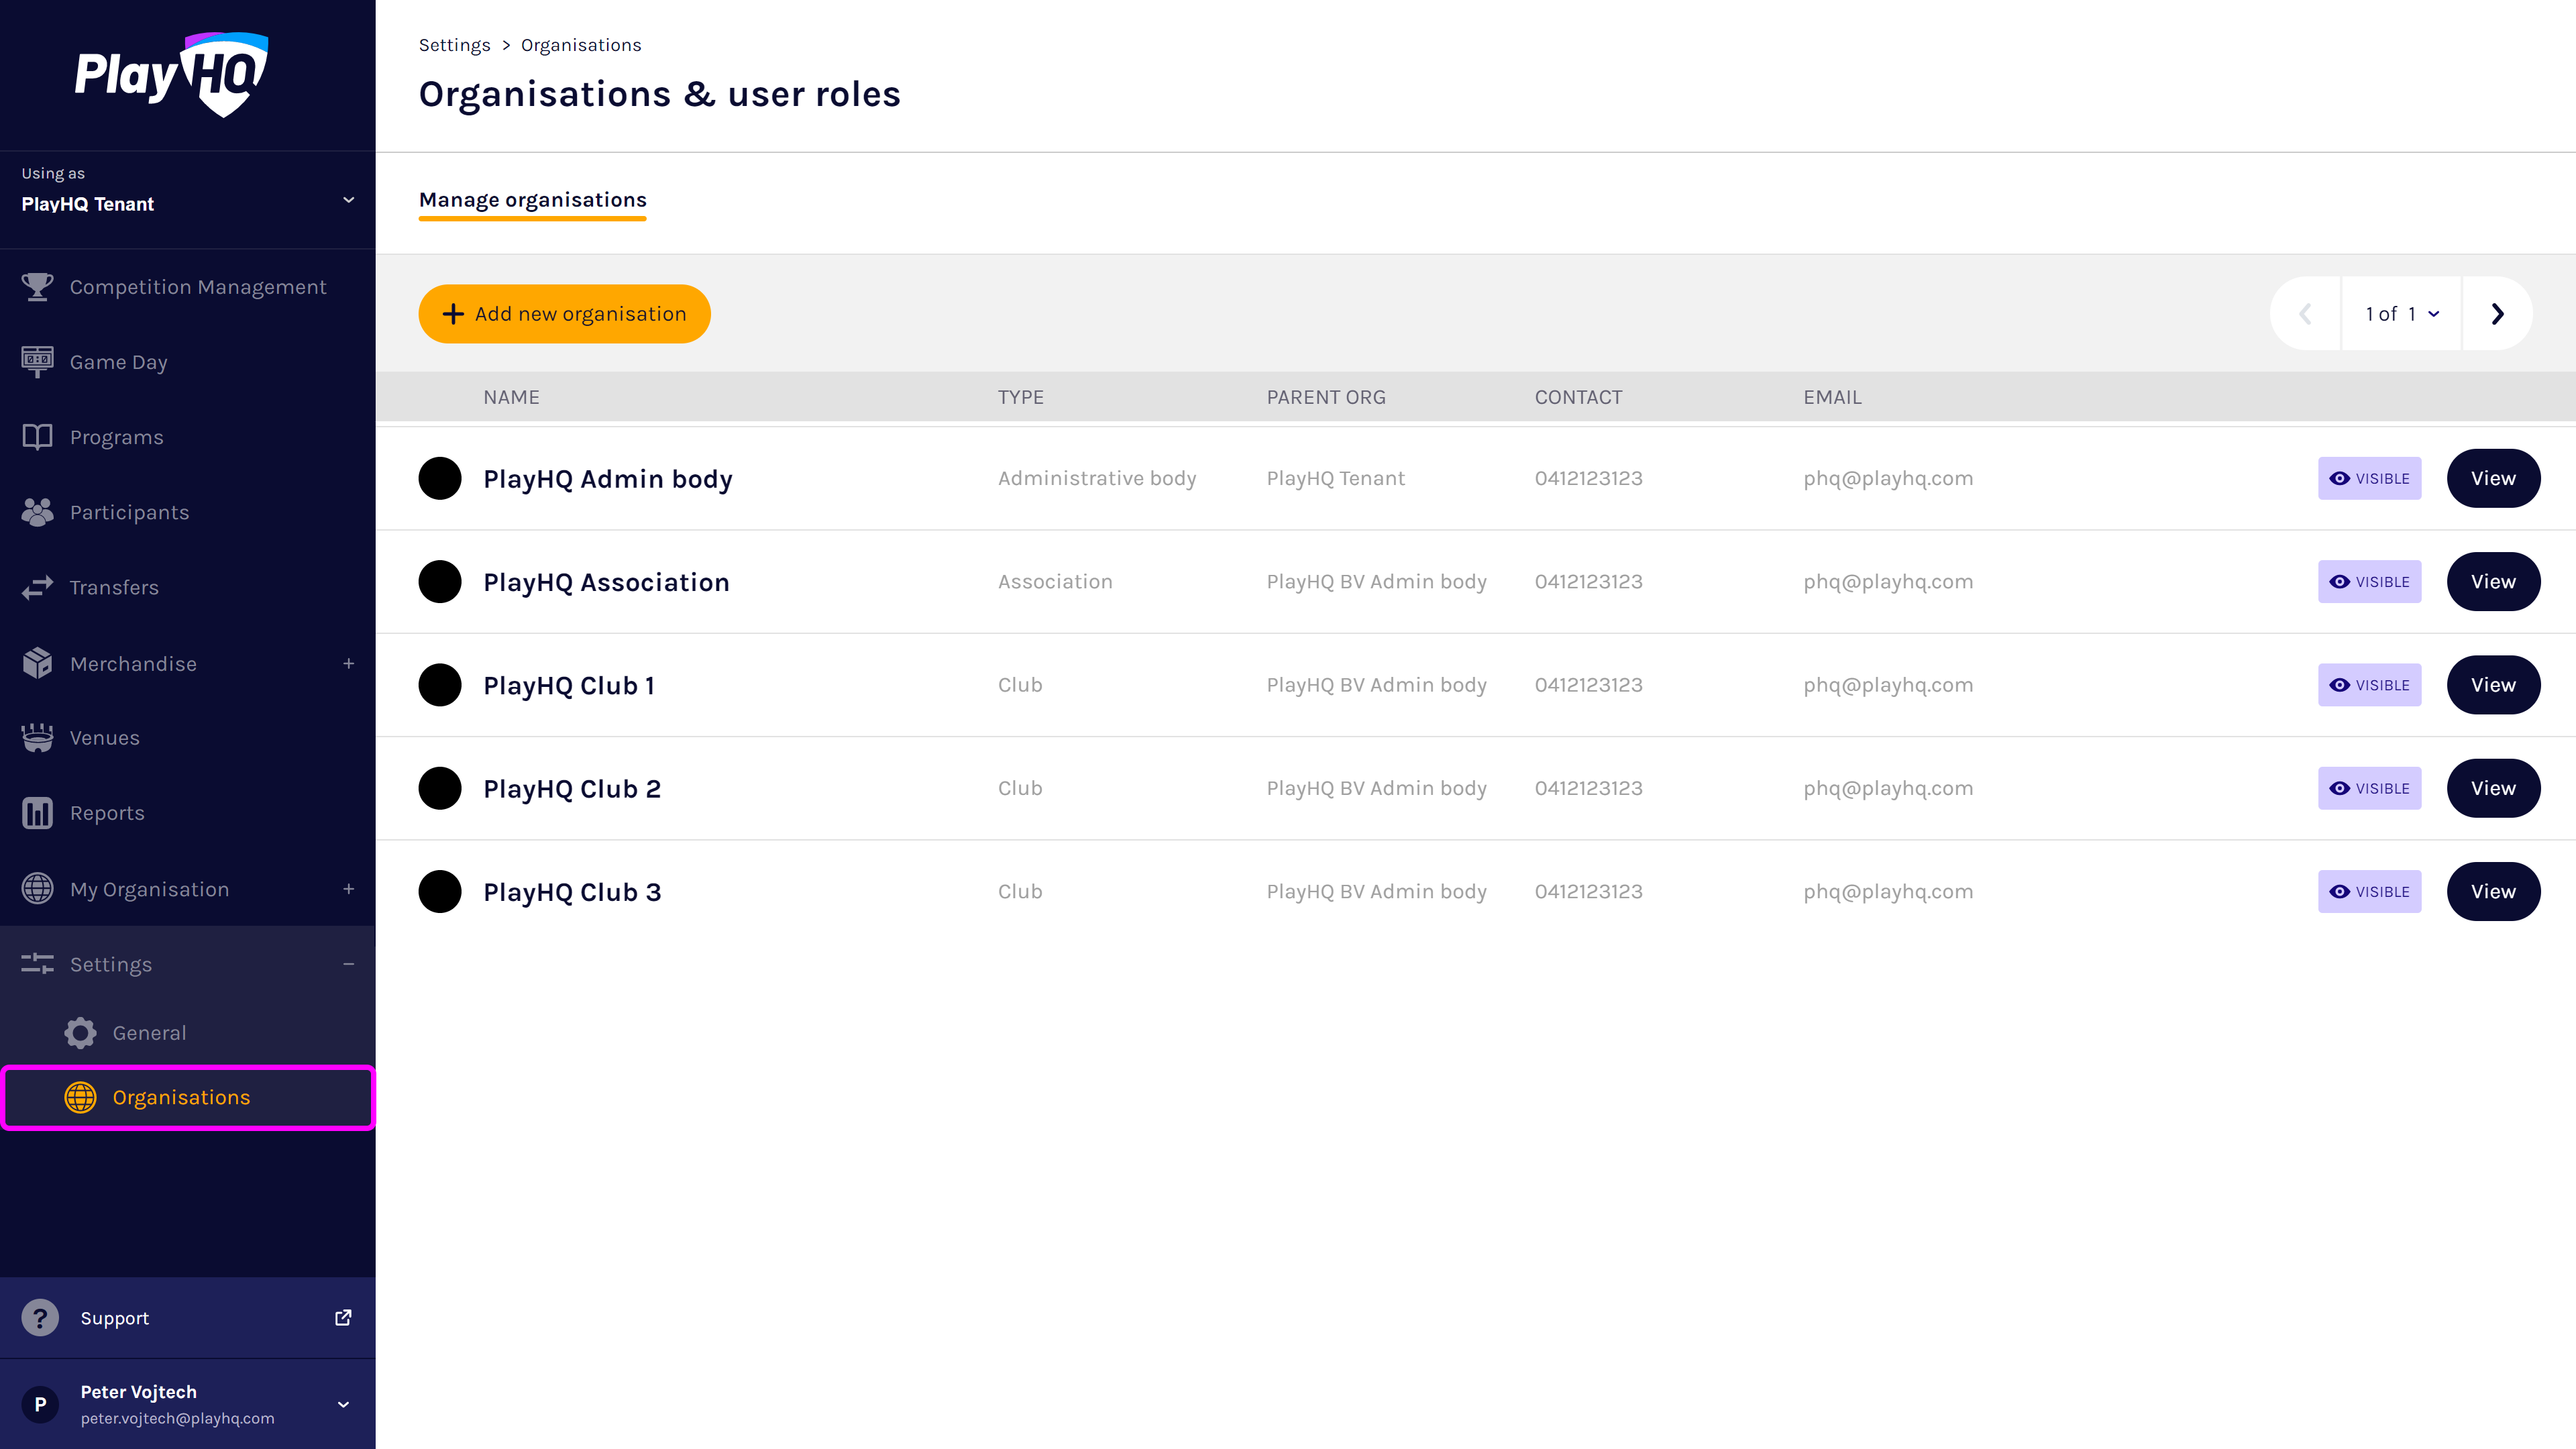This screenshot has height=1449, width=2576.
Task: View the PlayHQ Association organisation
Action: pyautogui.click(x=2493, y=582)
